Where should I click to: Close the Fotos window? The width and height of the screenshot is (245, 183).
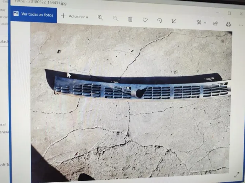point(241,14)
